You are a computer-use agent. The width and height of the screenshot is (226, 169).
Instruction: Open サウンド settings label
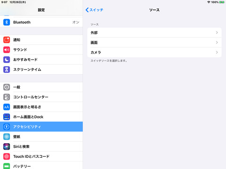[x=20, y=50]
